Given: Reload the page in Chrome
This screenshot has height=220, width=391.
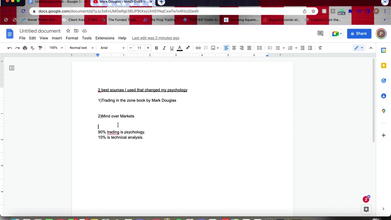Looking at the screenshot, I should point(24,11).
